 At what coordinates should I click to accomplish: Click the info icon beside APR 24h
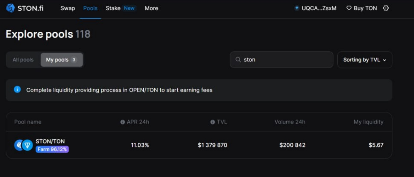tap(123, 122)
